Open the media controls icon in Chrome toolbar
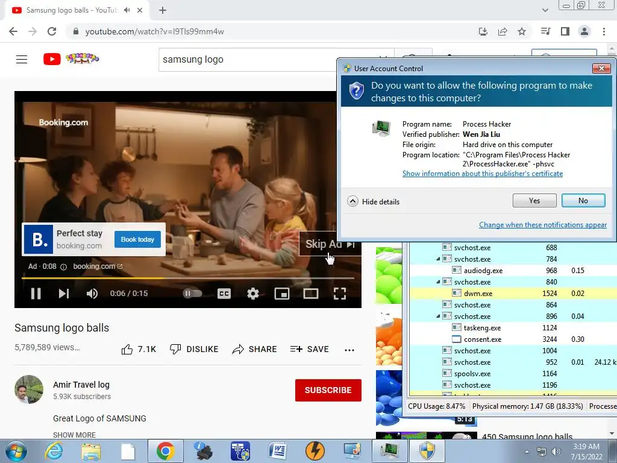The image size is (617, 463). 545,31
